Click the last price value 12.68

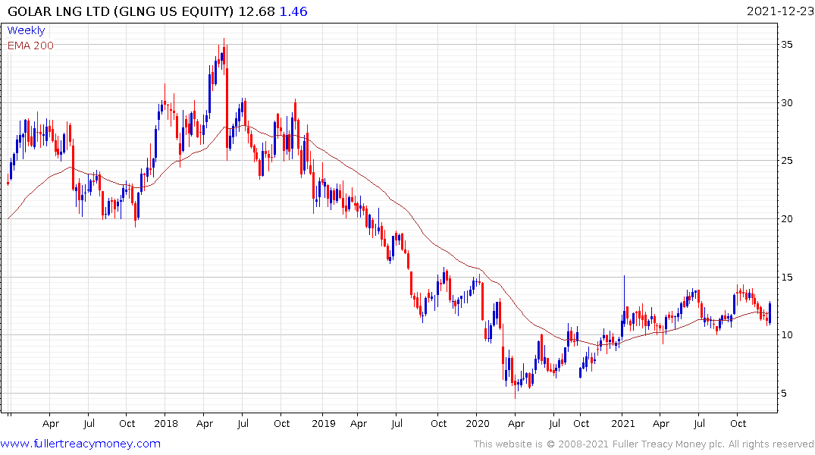(x=256, y=11)
